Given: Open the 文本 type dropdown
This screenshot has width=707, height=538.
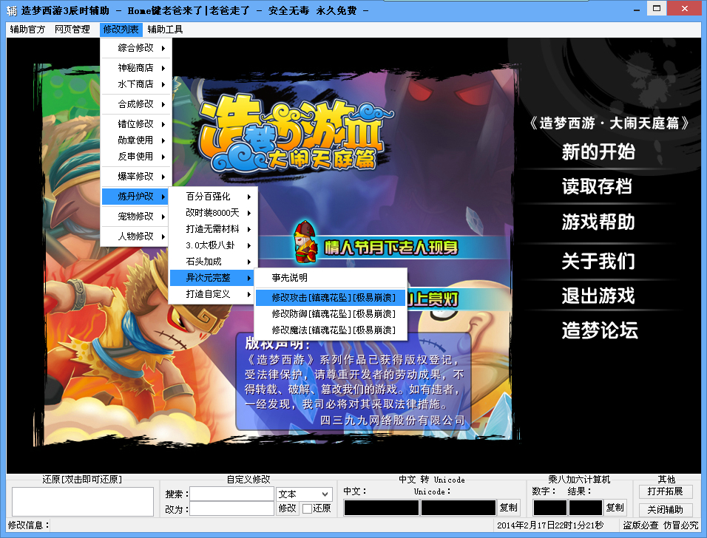Looking at the screenshot, I should [304, 494].
